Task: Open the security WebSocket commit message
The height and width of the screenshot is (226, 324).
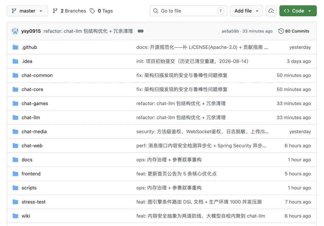Action: (x=202, y=131)
